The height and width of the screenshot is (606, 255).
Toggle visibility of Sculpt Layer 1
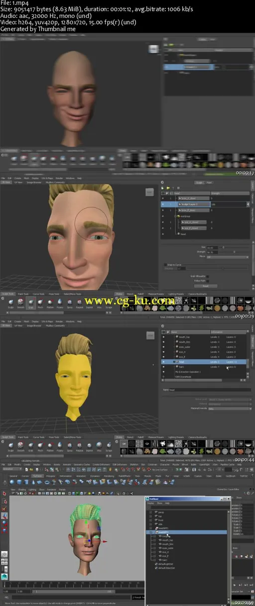(163, 204)
